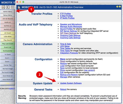Click the Audio on softbutton
This screenshot has height=104, width=123.
point(8,22)
